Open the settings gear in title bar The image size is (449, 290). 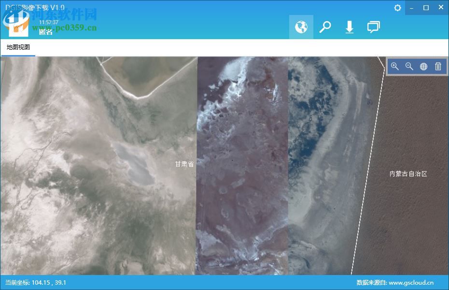coord(397,8)
